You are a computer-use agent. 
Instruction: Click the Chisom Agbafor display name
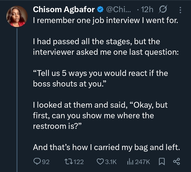(x=63, y=10)
